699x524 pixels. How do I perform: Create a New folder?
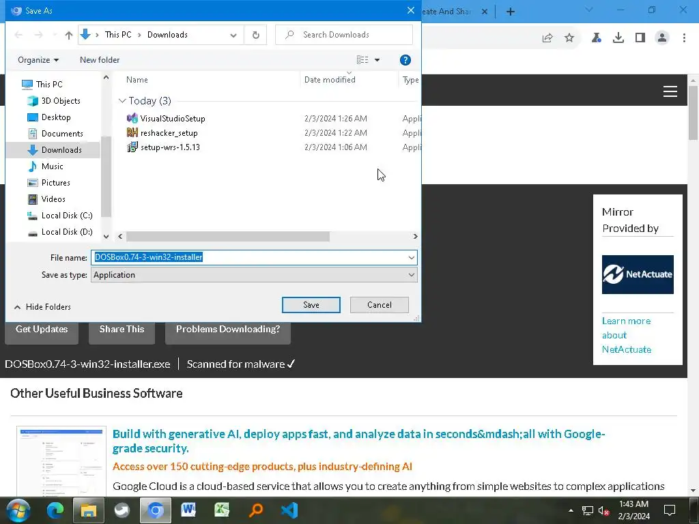tap(100, 60)
